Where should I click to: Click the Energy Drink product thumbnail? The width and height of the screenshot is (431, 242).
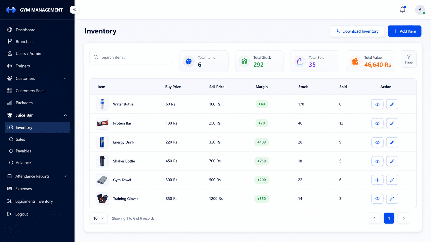(102, 142)
